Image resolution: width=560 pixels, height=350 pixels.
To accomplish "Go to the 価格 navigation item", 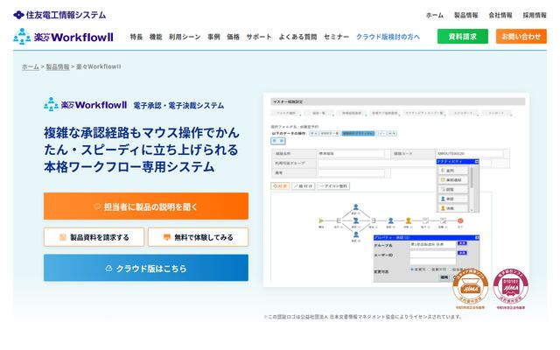I will click(x=234, y=37).
